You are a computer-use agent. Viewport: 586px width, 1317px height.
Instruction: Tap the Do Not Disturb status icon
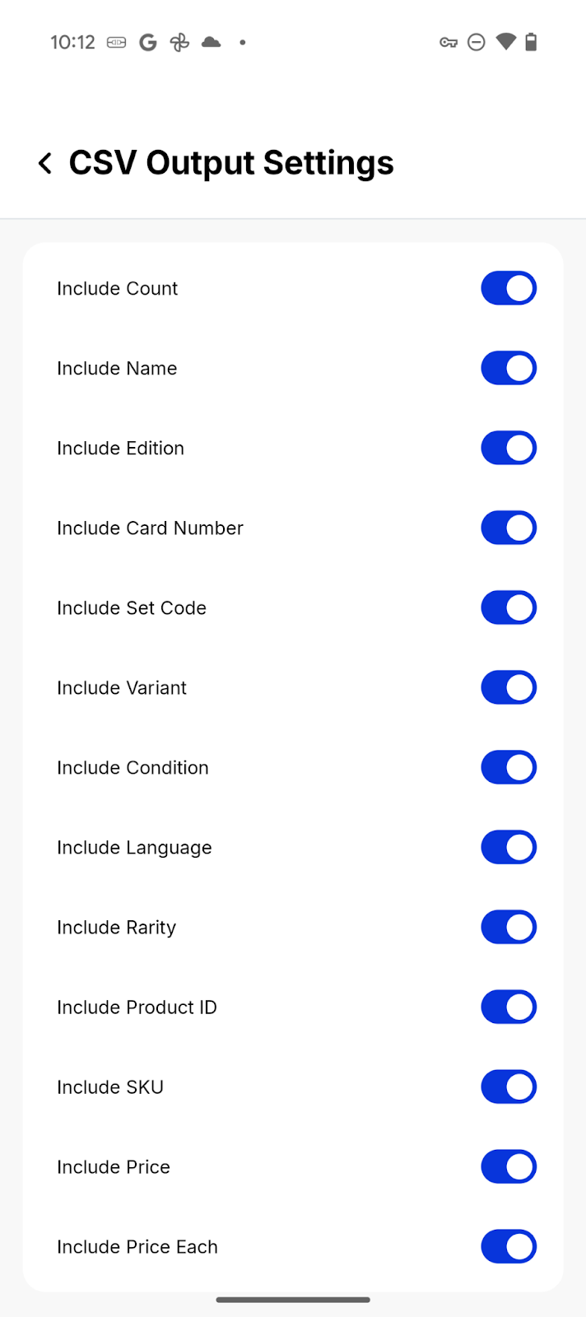(476, 42)
